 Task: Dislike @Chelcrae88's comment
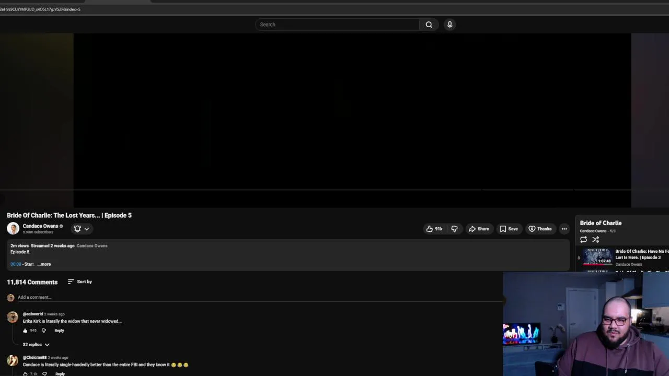(44, 374)
